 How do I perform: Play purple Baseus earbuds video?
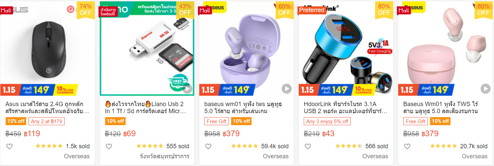point(287,89)
